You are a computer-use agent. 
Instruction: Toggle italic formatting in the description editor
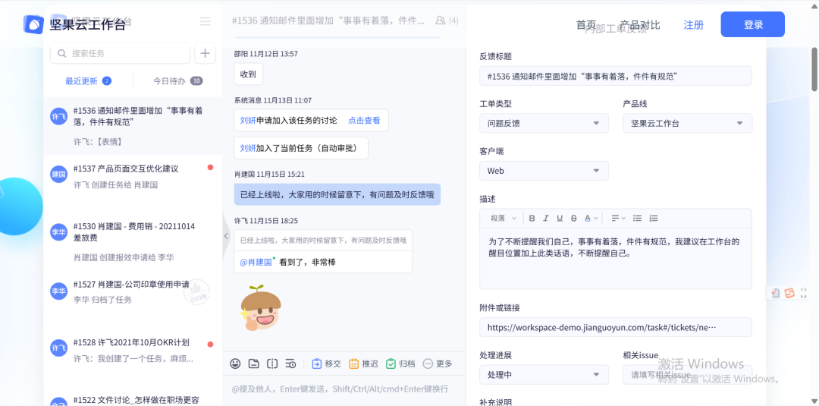point(546,218)
